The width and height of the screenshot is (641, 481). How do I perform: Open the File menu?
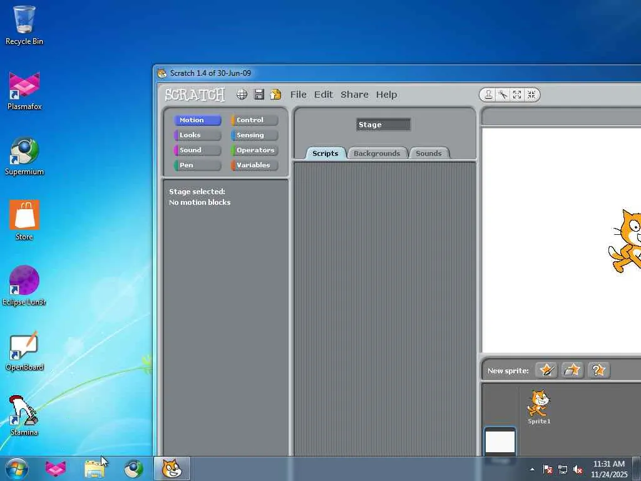pyautogui.click(x=299, y=95)
